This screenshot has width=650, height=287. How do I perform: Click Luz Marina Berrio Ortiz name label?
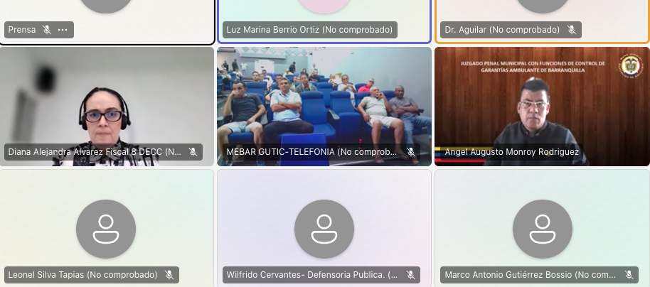click(309, 30)
